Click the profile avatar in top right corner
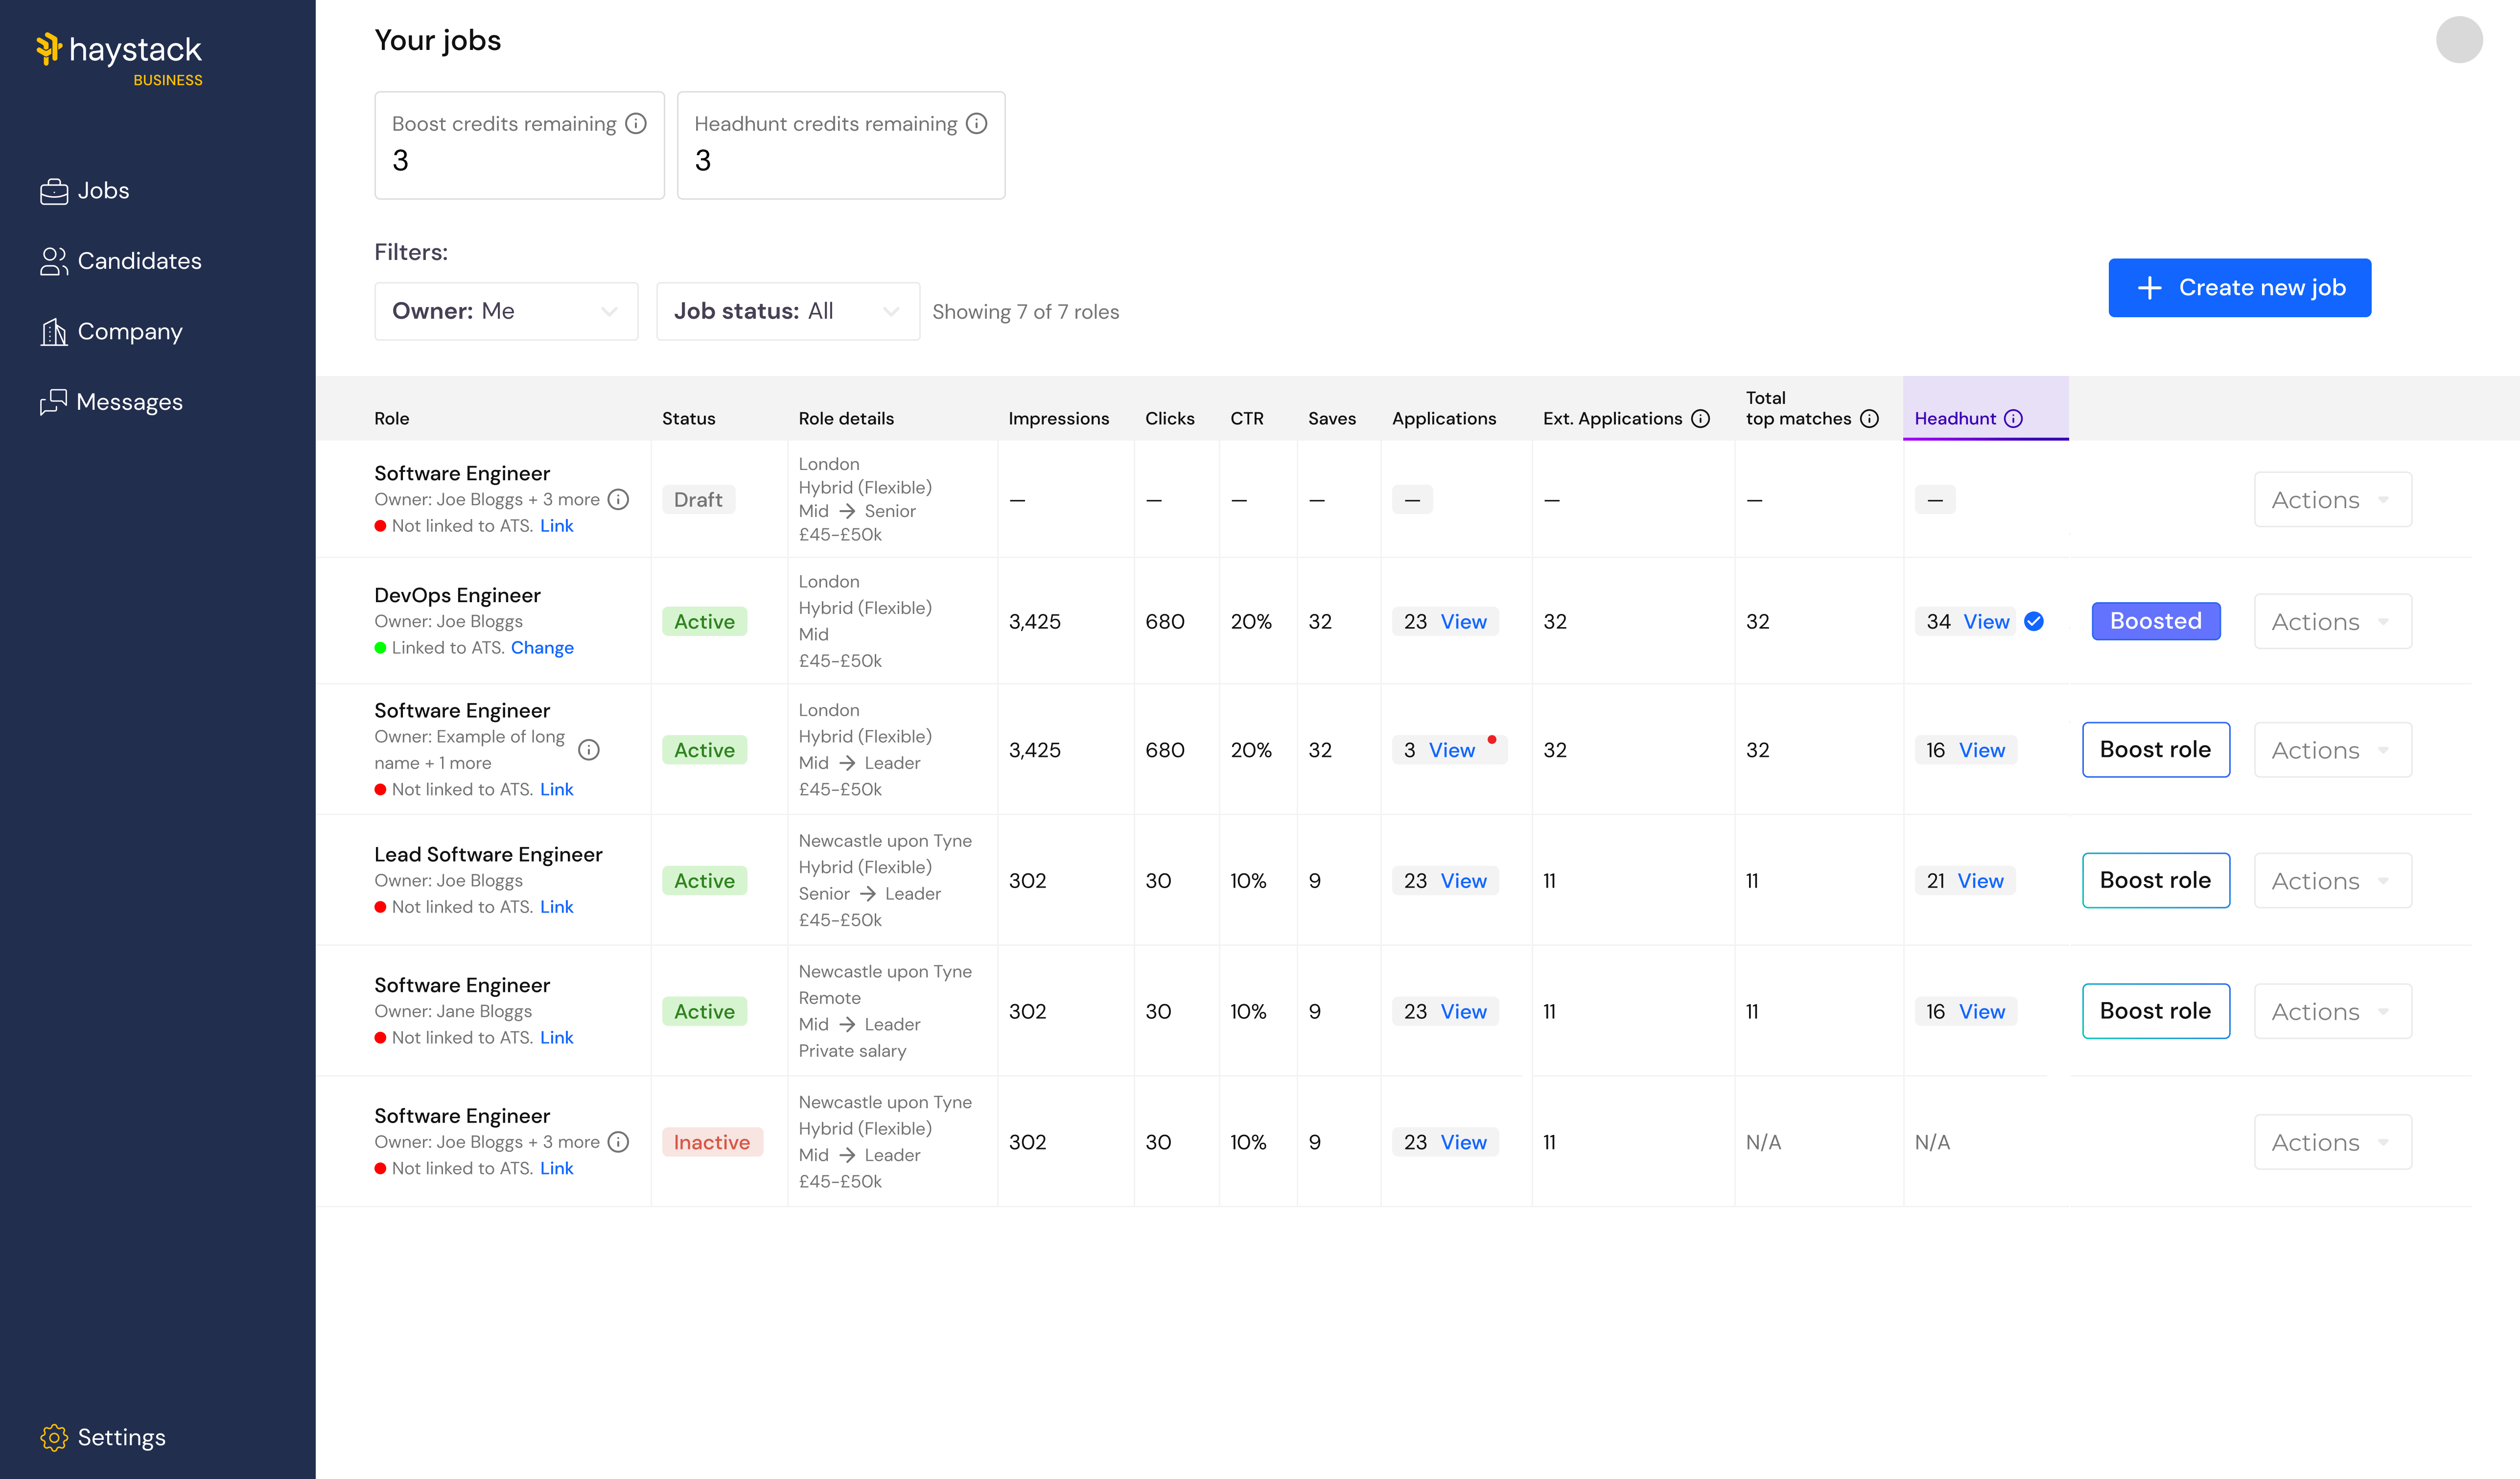Screen dimensions: 2520x1479 tap(2460, 40)
